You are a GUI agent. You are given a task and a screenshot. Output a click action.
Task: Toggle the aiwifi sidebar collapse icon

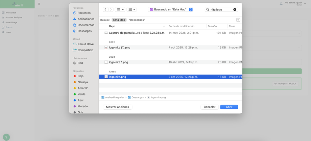click(x=39, y=4)
